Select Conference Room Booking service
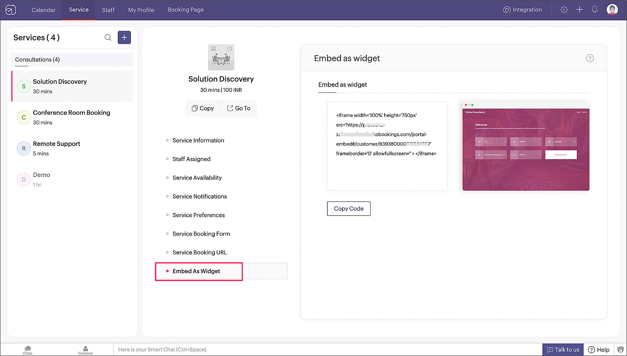This screenshot has width=627, height=356. (x=72, y=117)
